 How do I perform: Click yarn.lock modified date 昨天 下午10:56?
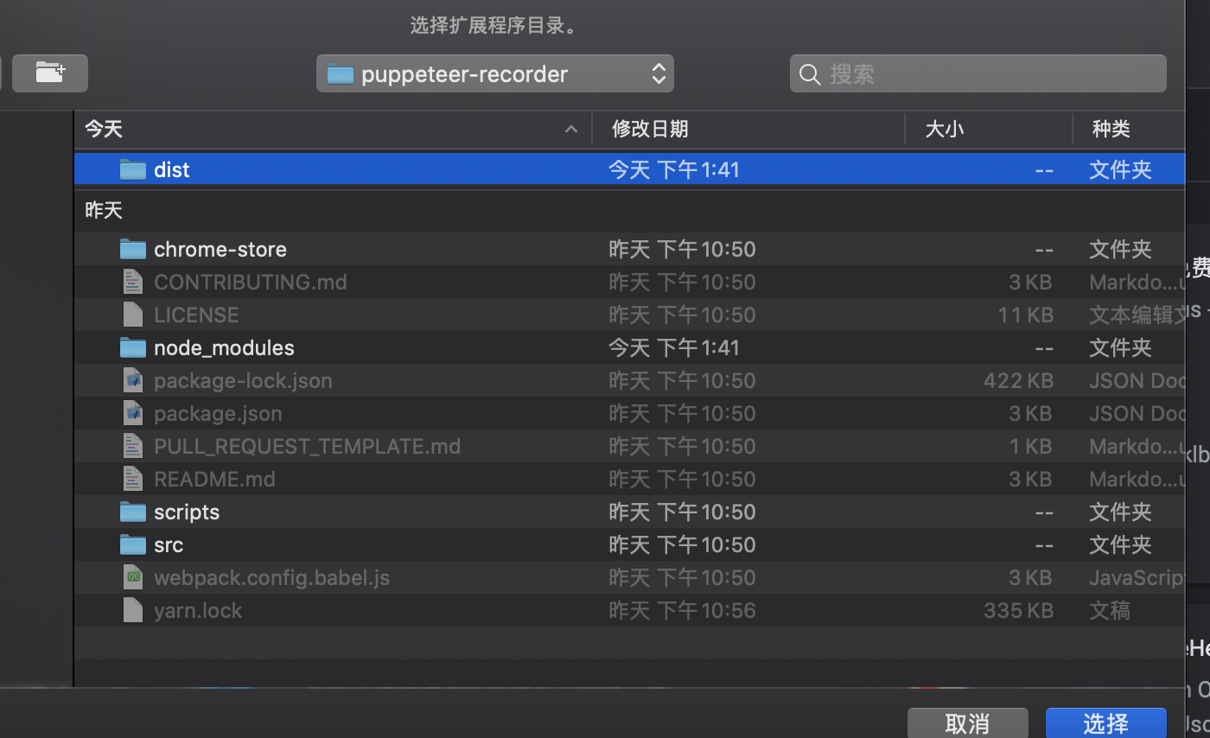[x=682, y=610]
